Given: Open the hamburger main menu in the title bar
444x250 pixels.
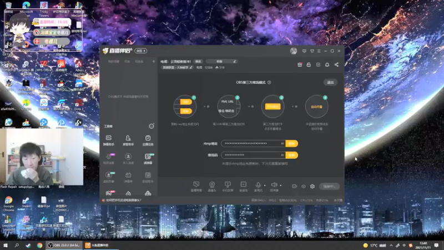Looking at the screenshot, I should coord(319,51).
